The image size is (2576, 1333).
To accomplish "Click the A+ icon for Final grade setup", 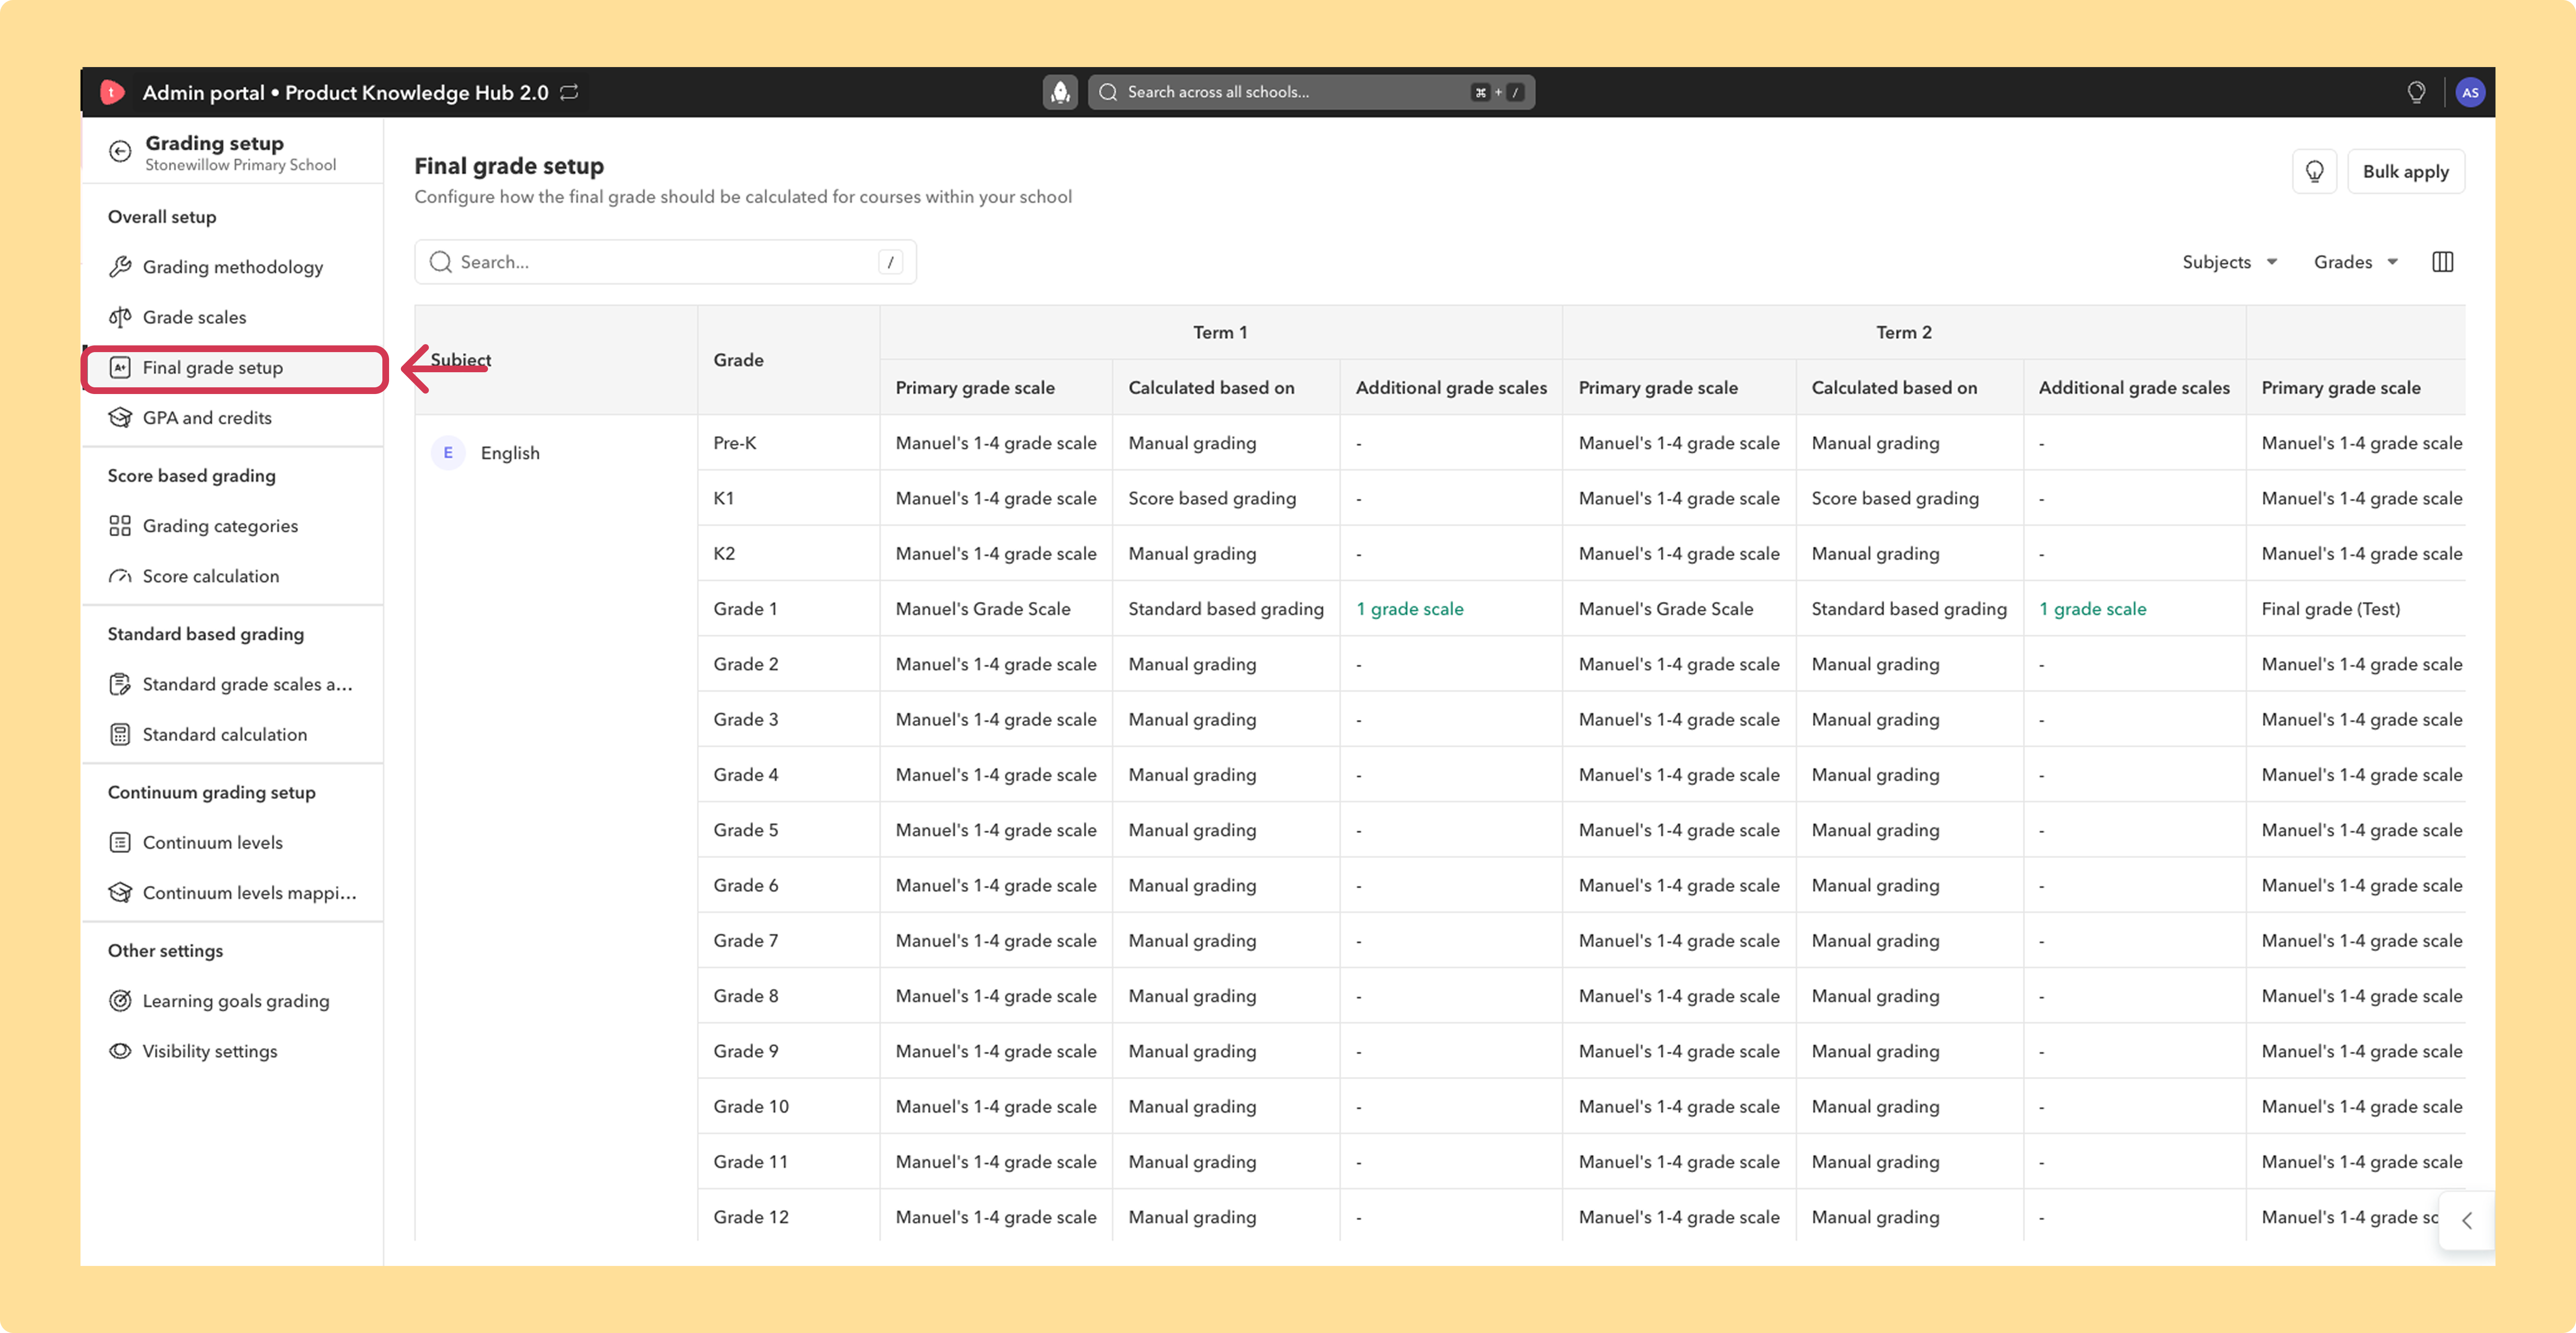I will [x=120, y=368].
